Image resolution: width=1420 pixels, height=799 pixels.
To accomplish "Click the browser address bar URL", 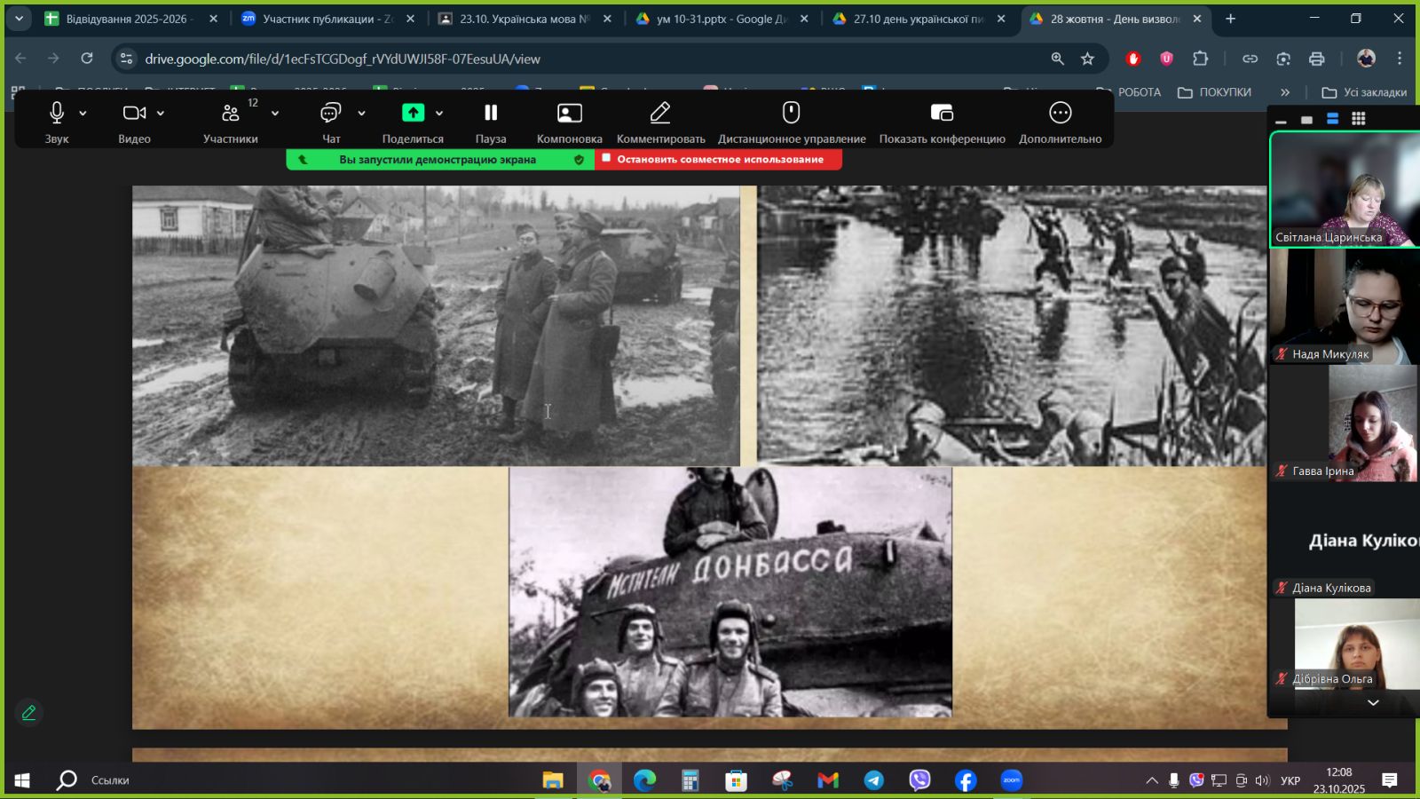I will click(343, 59).
